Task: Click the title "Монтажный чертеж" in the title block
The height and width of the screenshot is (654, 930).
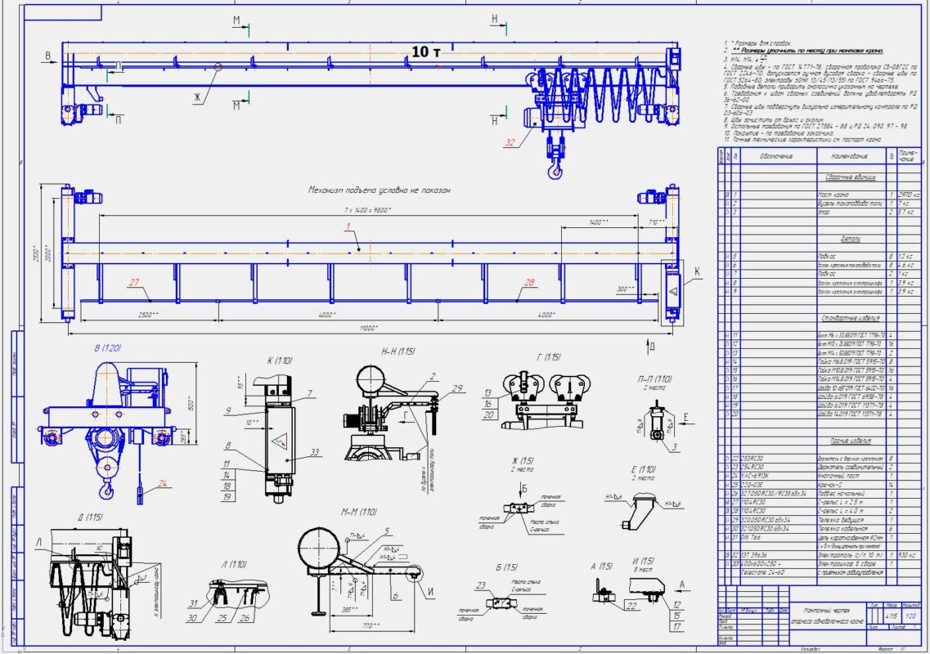Action: 828,610
